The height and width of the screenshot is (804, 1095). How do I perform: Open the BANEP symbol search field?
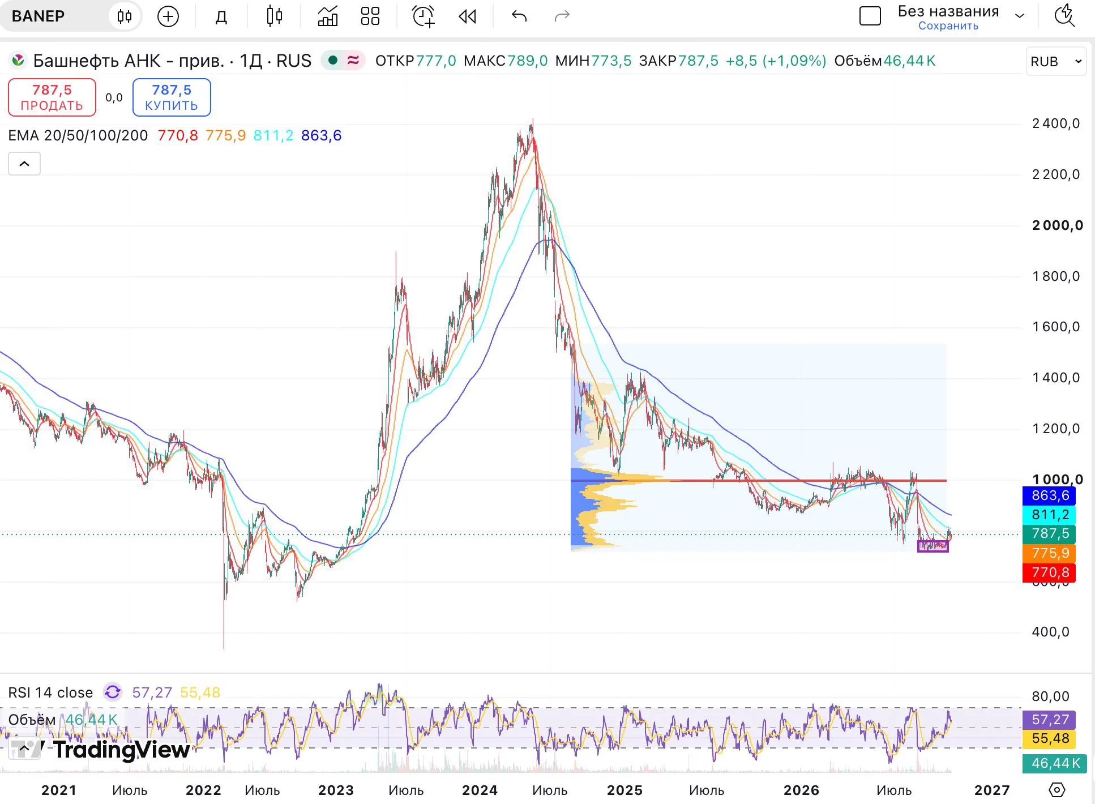point(39,16)
